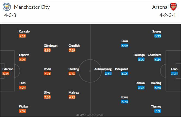Image resolution: width=181 pixels, height=117 pixels.
Task: Select Leno's 6.26 rating badge
Action: (x=174, y=74)
